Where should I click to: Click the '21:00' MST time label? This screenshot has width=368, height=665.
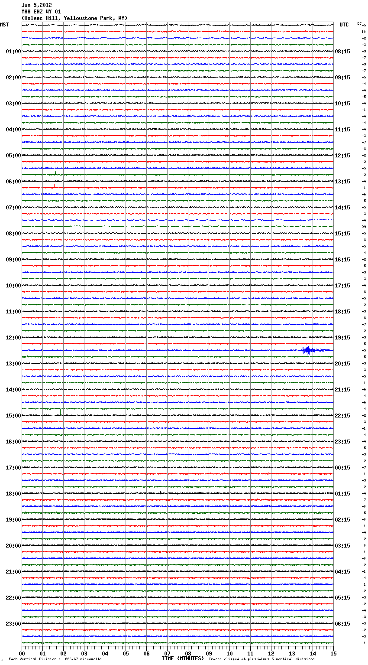pos(13,571)
